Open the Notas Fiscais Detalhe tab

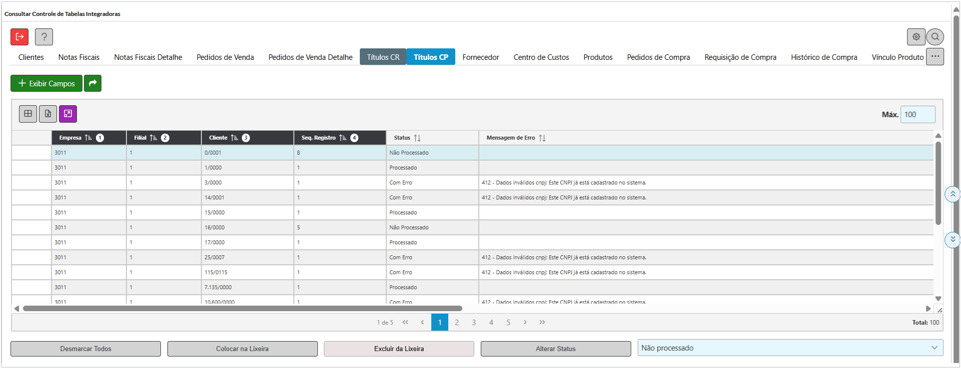pos(148,57)
